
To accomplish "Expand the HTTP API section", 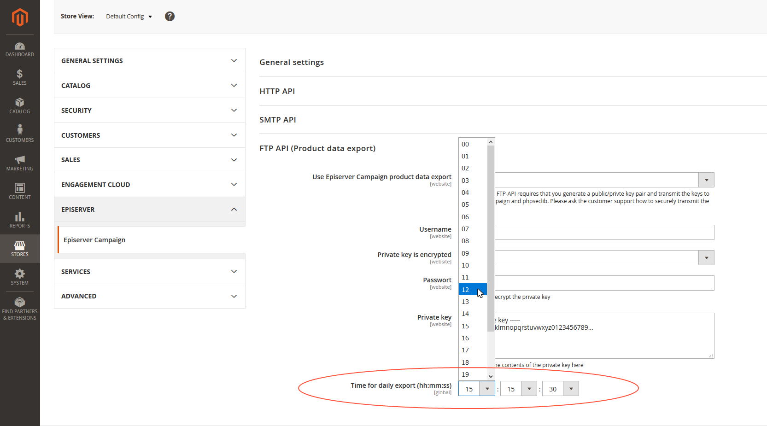I will pos(277,91).
